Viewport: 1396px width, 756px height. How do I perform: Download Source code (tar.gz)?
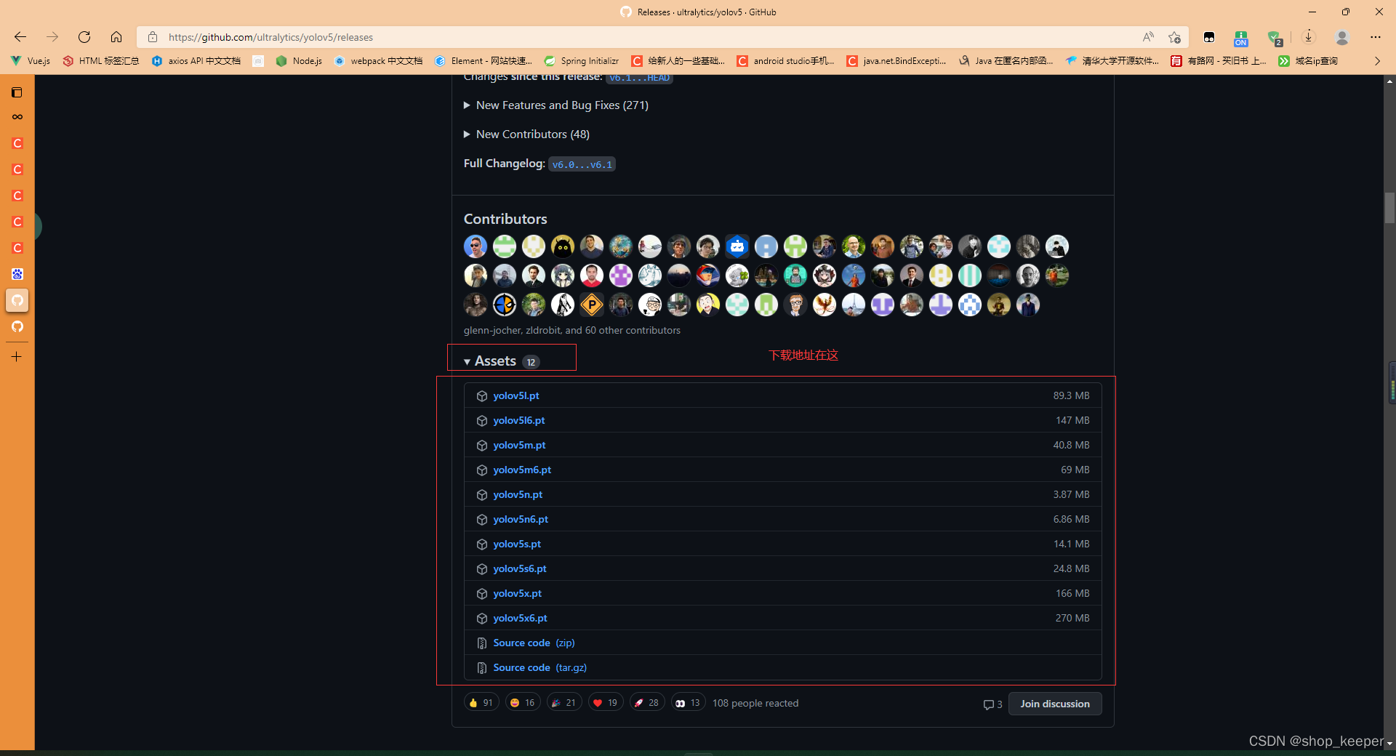[539, 668]
